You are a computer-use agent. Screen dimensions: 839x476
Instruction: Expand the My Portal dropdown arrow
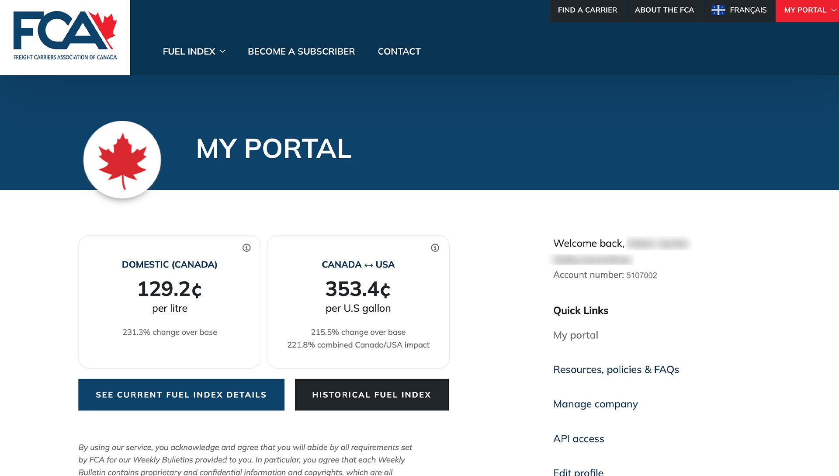833,10
